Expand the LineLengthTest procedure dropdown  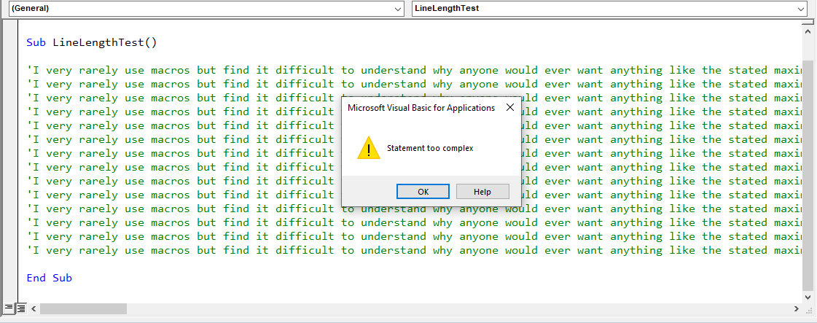[x=801, y=9]
